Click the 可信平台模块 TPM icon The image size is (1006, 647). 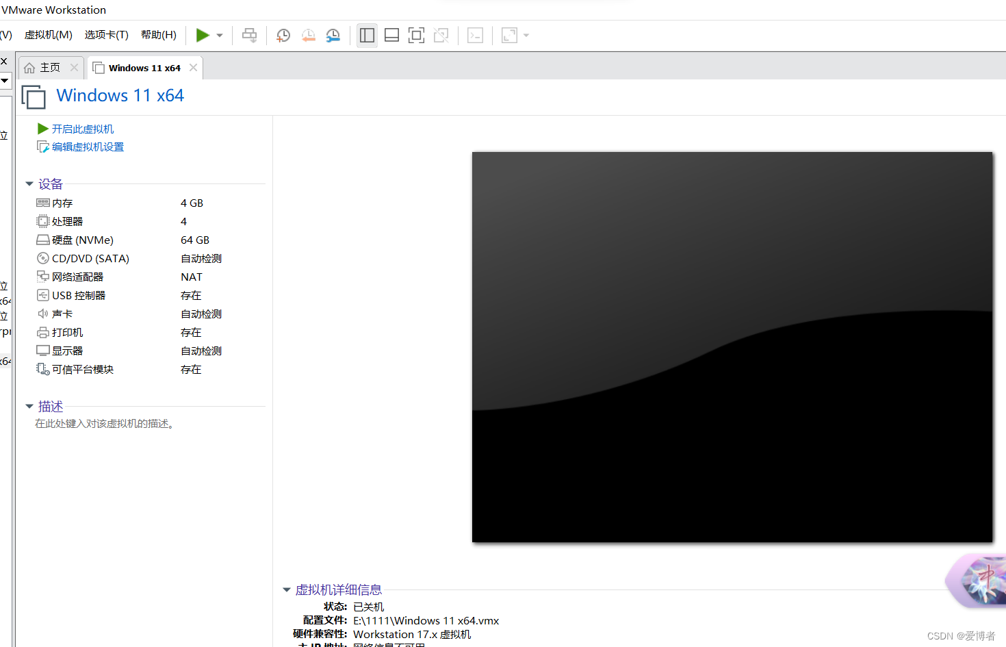click(x=43, y=369)
